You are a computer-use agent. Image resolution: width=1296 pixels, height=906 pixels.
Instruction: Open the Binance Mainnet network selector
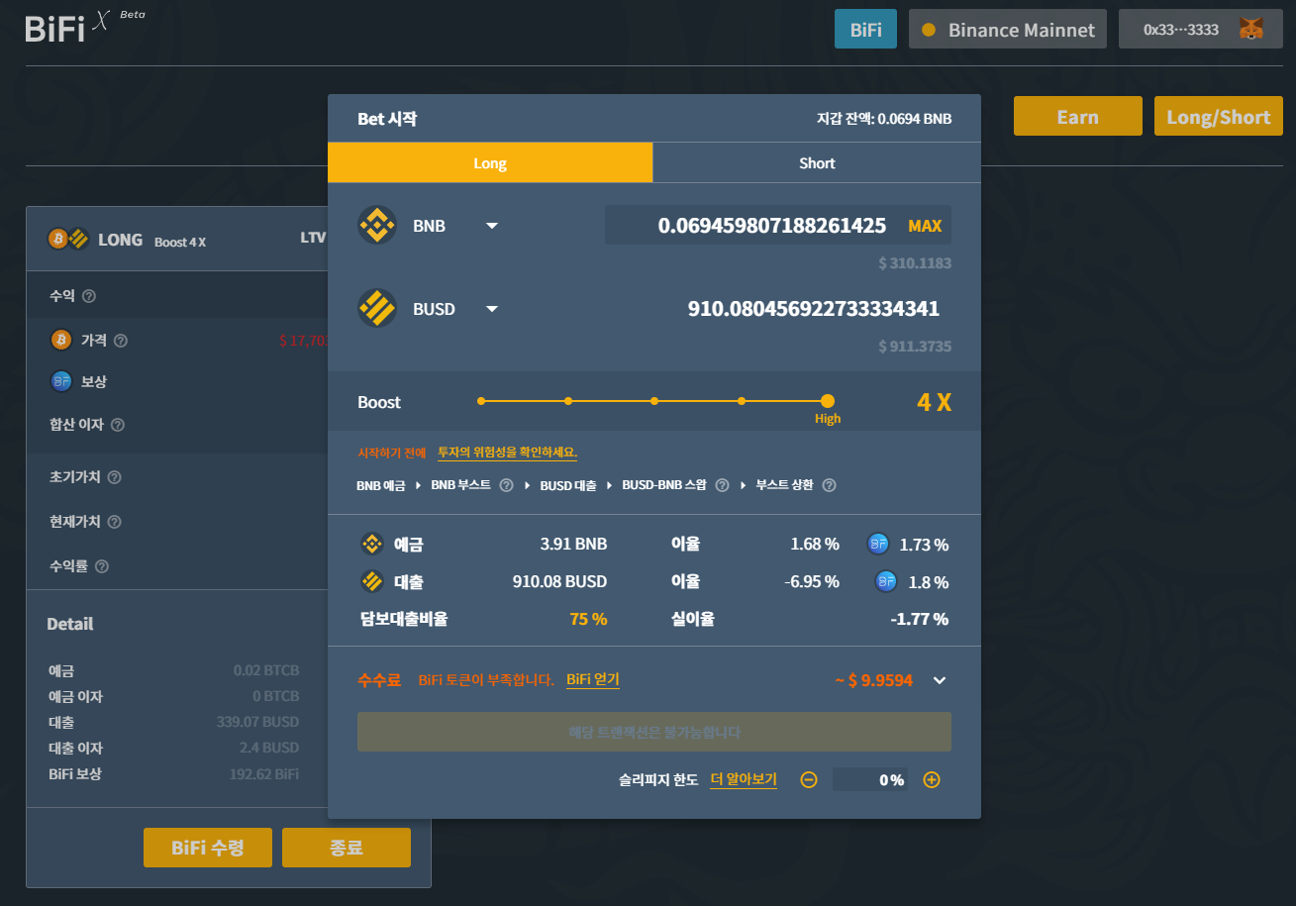coord(1008,30)
